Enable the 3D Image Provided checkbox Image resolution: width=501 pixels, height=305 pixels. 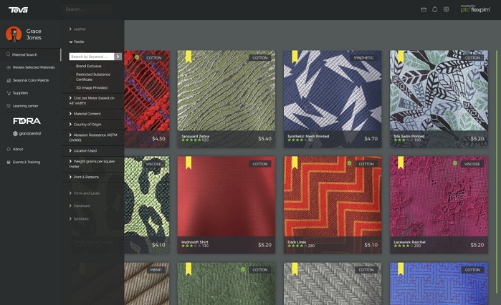coord(72,88)
